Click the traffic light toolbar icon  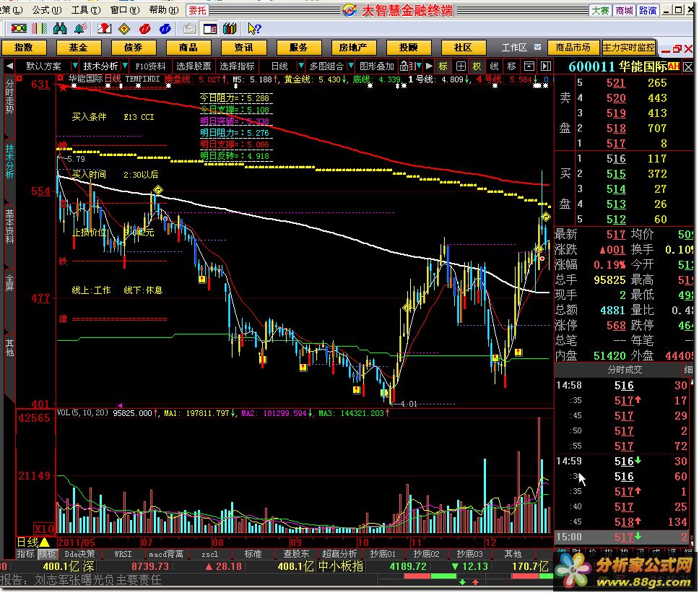[x=19, y=29]
